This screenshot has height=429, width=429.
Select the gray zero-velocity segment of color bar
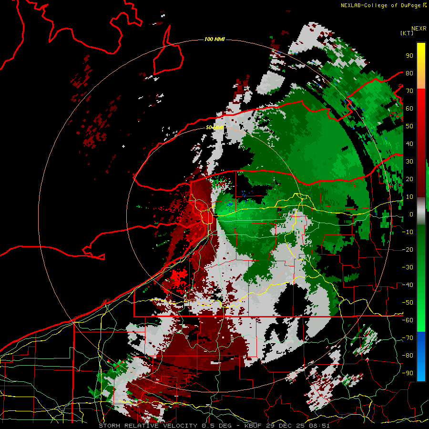(421, 211)
